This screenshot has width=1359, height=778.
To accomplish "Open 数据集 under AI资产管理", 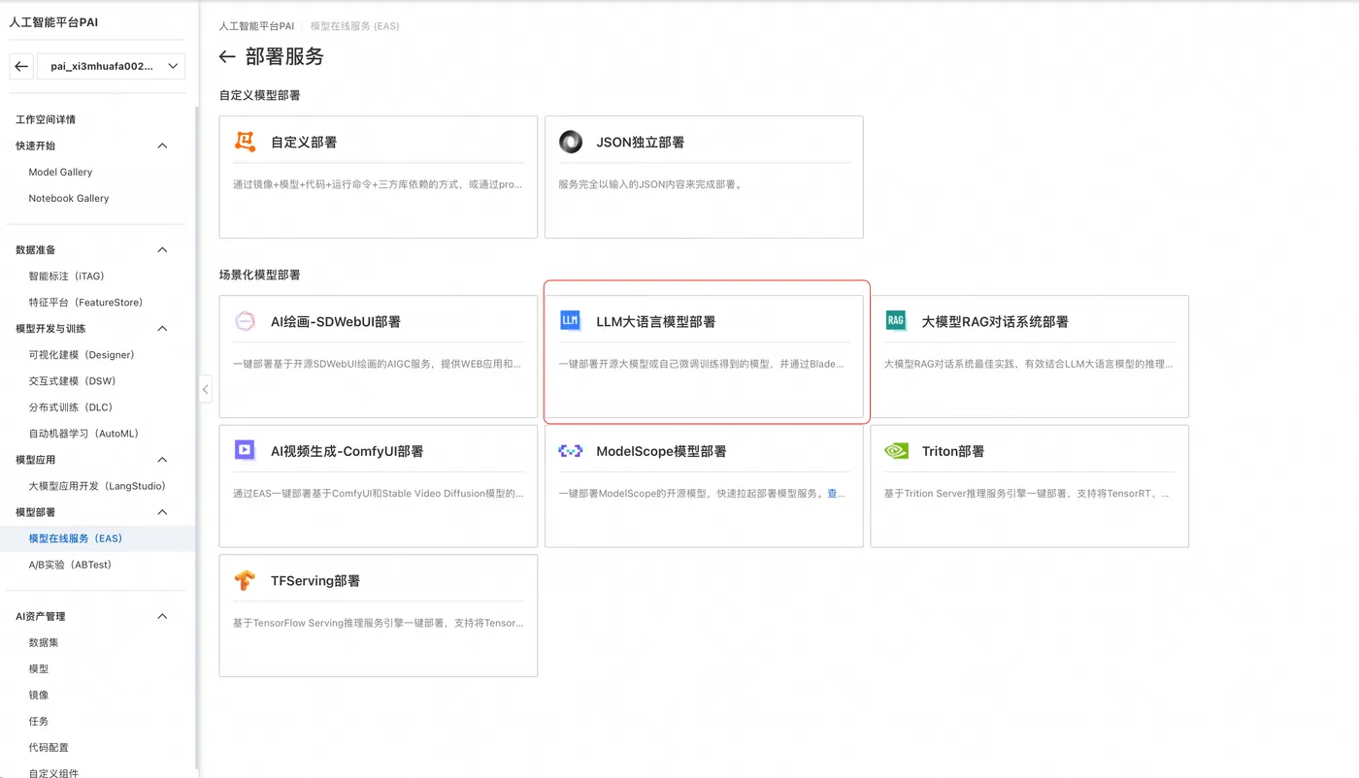I will click(44, 642).
